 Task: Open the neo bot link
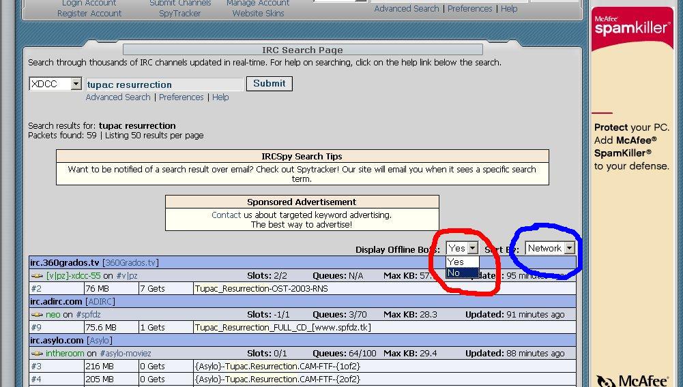53,314
